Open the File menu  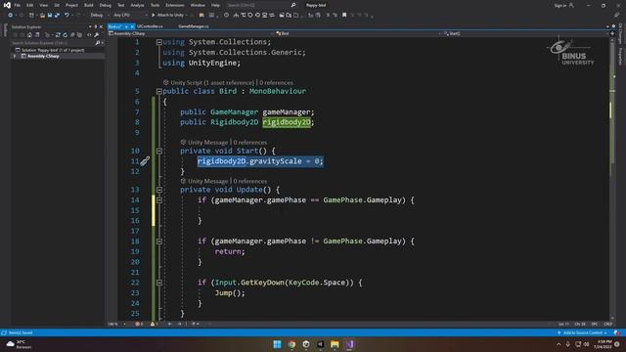[x=18, y=5]
